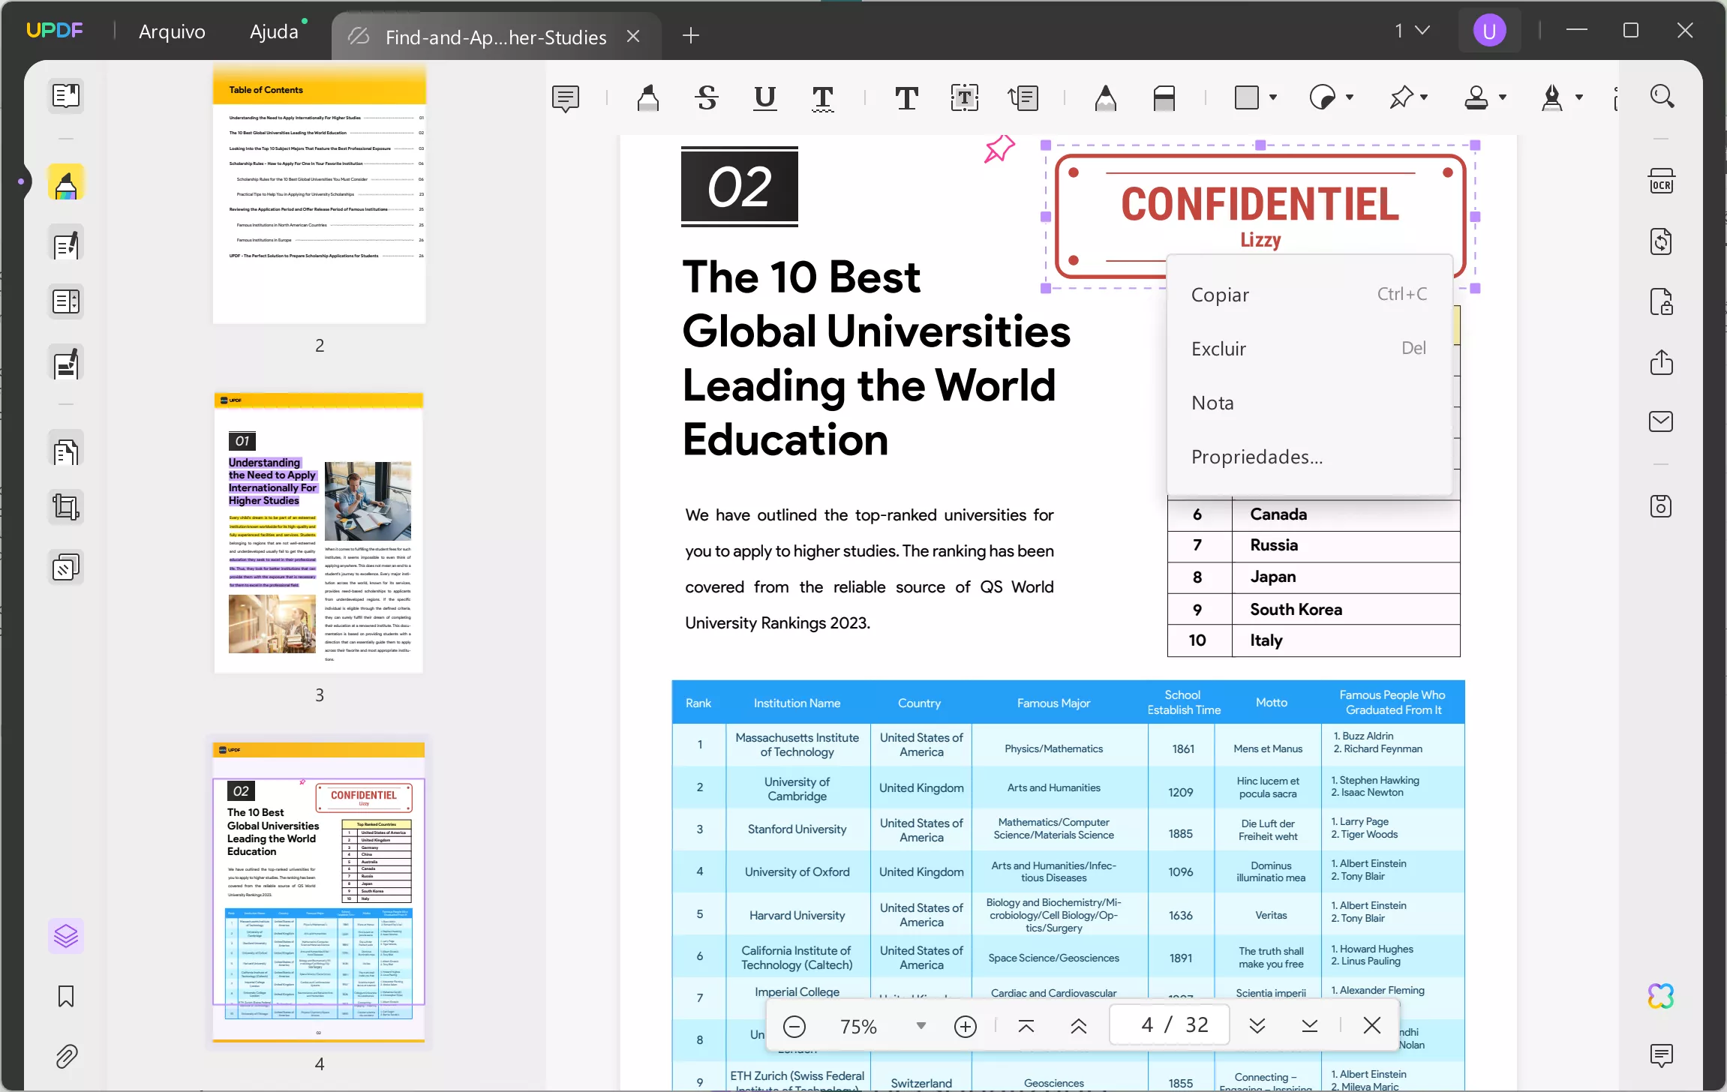Open 'Propriedades' for the stamp element
The image size is (1727, 1092).
[1255, 455]
